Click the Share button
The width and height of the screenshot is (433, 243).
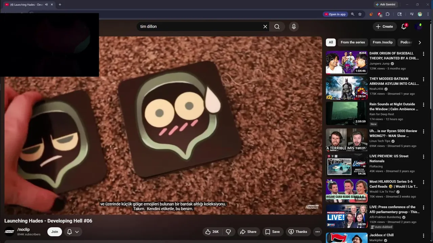click(248, 232)
